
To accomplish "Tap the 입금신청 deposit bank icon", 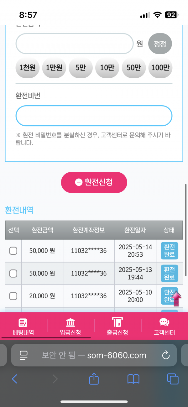I will click(70, 322).
